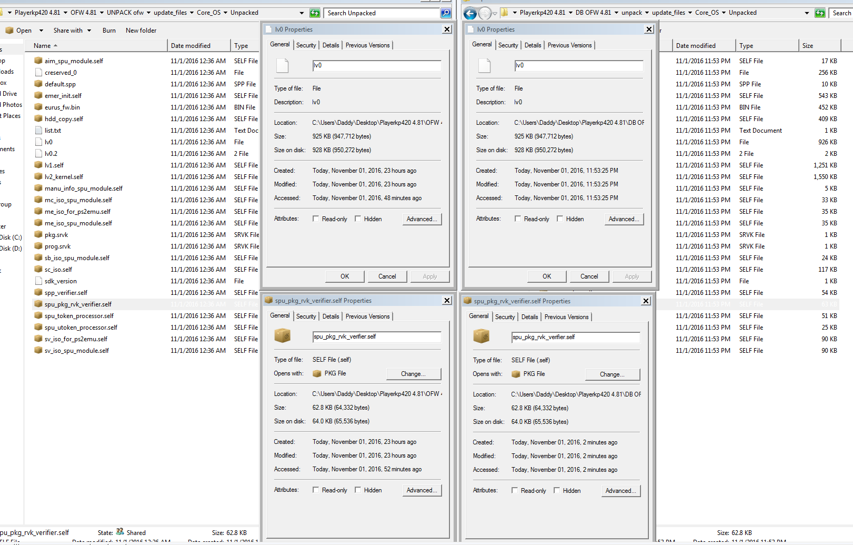
Task: Check Hidden in the right lv0 Properties
Action: point(560,219)
